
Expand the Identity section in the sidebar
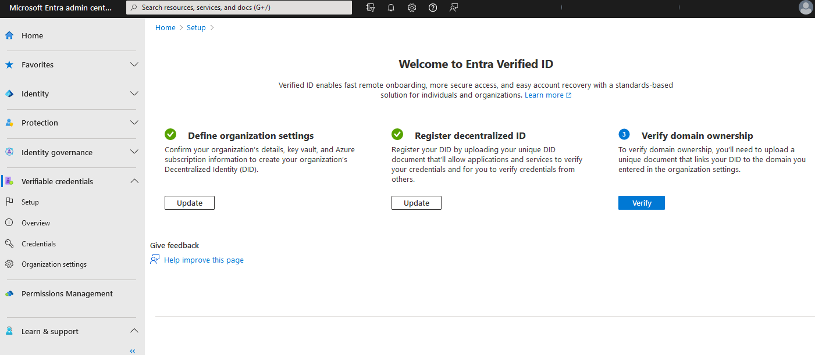click(134, 94)
